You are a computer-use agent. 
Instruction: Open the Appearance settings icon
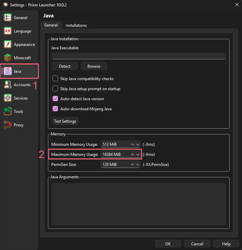pyautogui.click(x=7, y=44)
